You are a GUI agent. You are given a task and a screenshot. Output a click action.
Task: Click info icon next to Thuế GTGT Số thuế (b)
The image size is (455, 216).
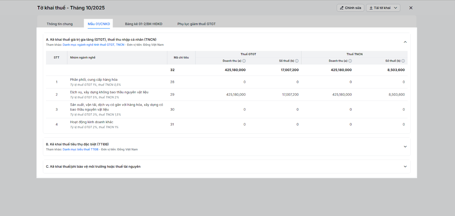click(x=297, y=61)
